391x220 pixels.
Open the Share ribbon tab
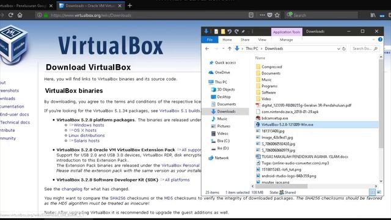(x=245, y=40)
